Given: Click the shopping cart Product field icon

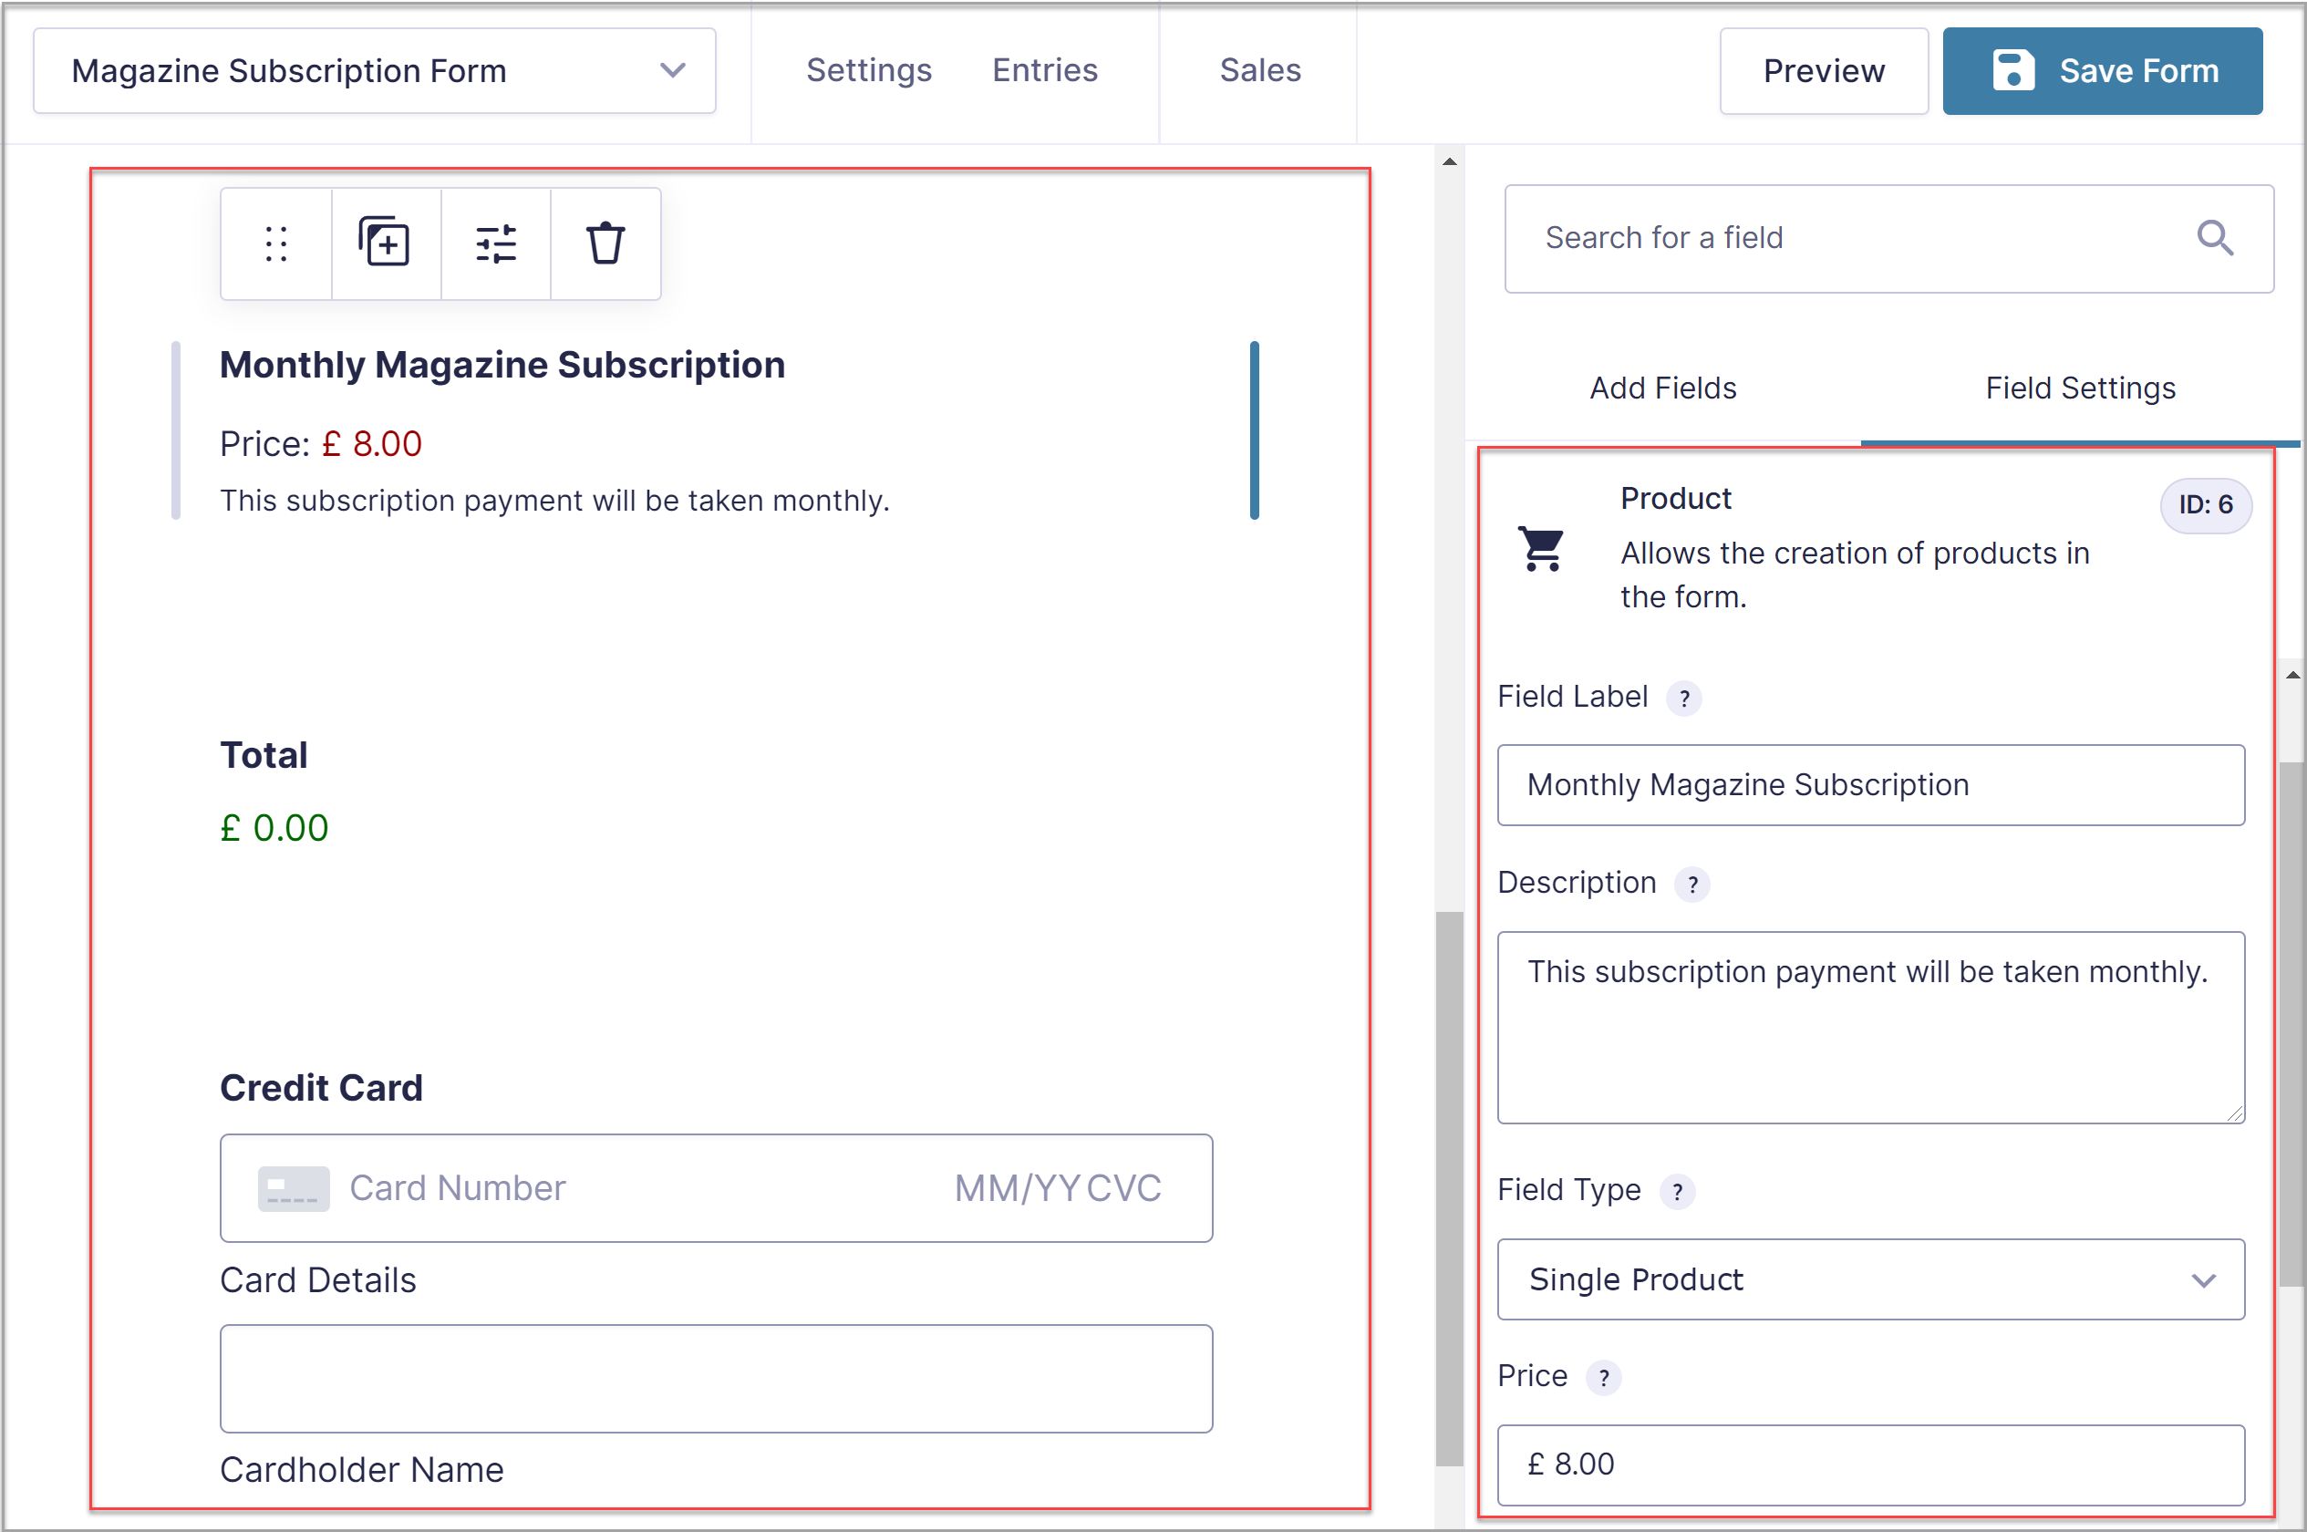Looking at the screenshot, I should pyautogui.click(x=1543, y=549).
